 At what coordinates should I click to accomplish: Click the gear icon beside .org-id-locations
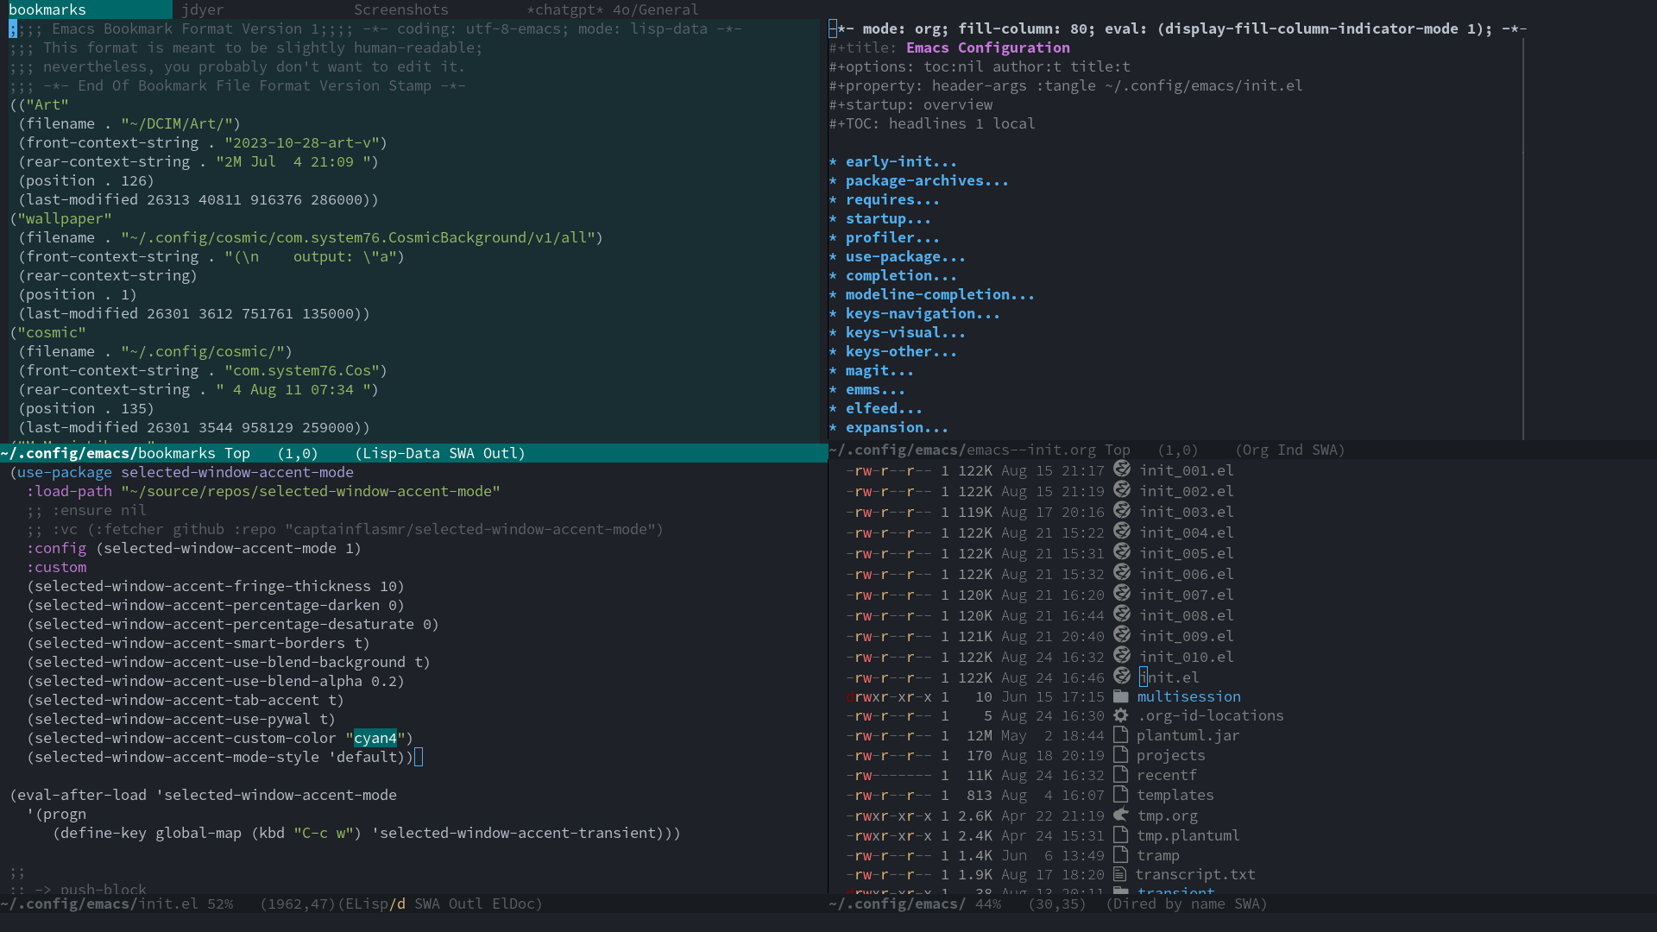(x=1120, y=715)
